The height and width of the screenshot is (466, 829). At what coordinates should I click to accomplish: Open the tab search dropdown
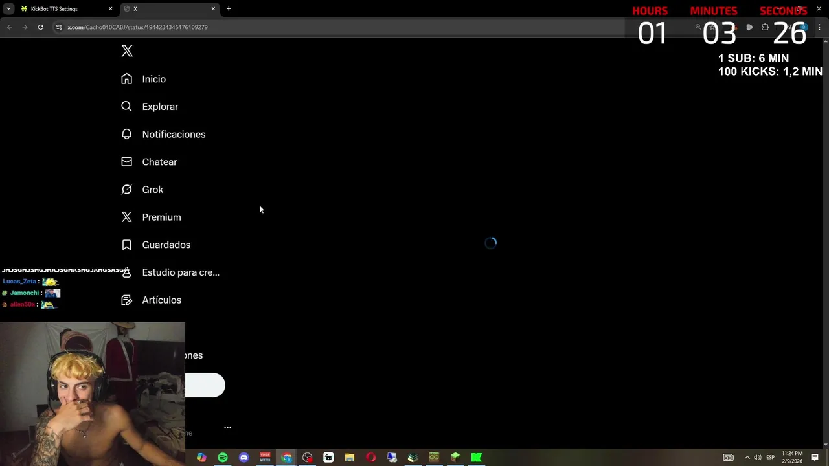point(8,9)
